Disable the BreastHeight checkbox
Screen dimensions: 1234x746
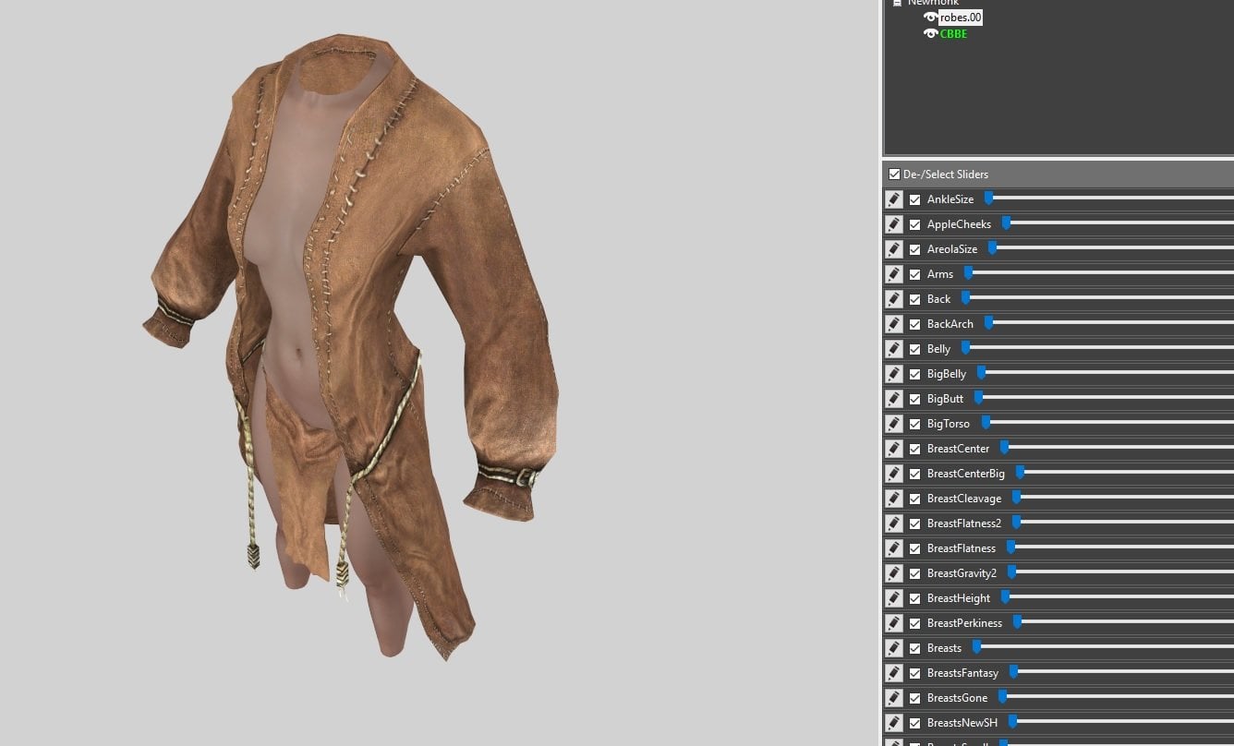click(x=914, y=598)
